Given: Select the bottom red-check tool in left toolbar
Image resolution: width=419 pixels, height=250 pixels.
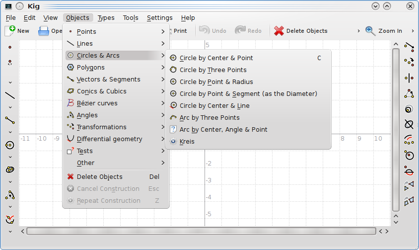Looking at the screenshot, I should click(x=10, y=220).
